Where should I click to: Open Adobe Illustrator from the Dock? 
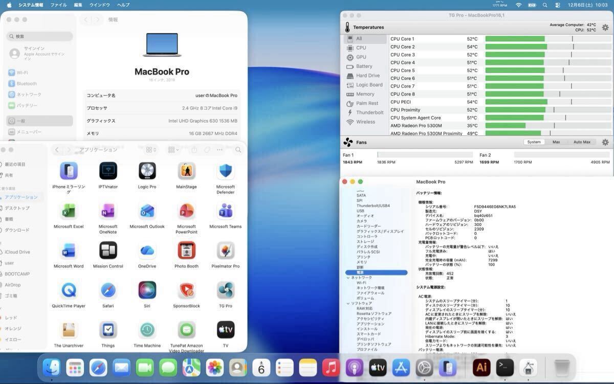481,367
